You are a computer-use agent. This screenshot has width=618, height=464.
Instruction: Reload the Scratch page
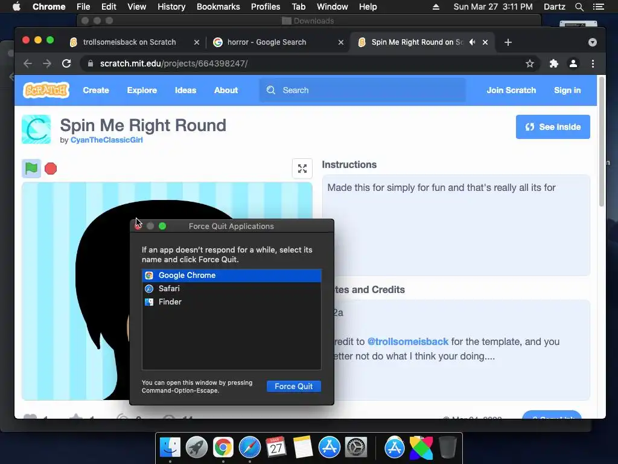pos(66,63)
